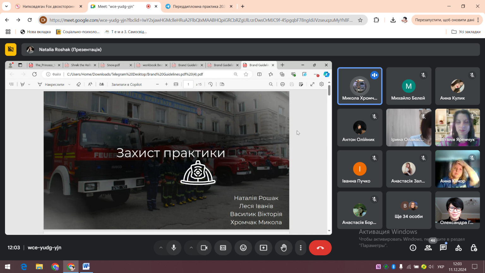Expand video settings arrow beside camera

(x=191, y=248)
